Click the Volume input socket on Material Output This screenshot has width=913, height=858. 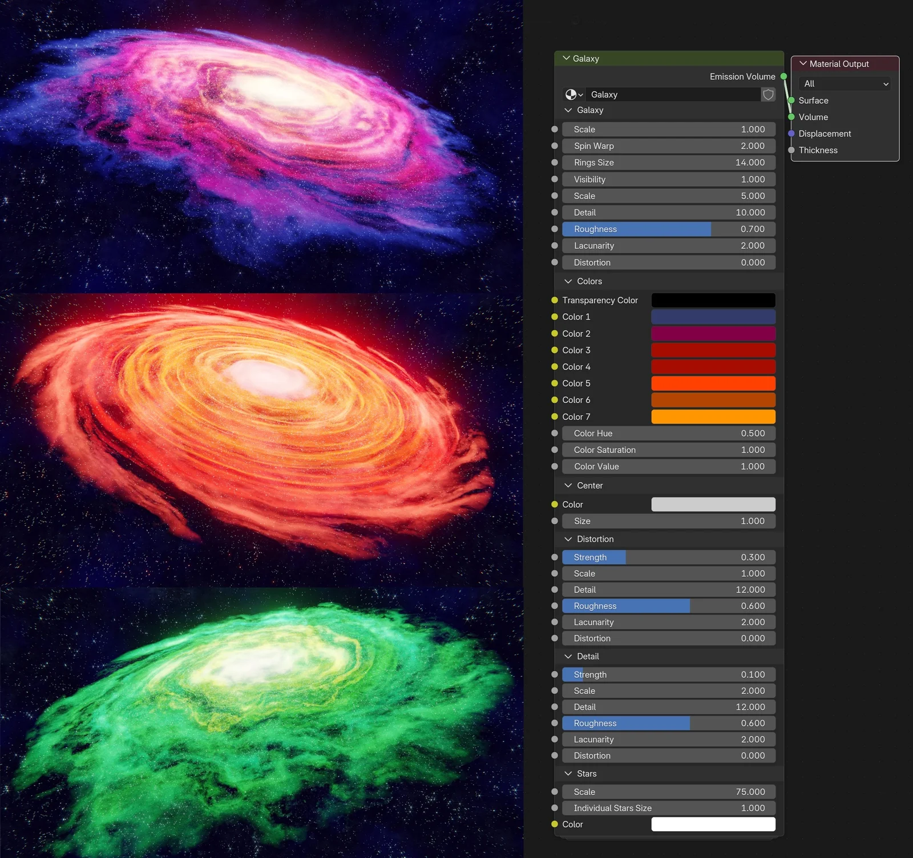point(791,117)
